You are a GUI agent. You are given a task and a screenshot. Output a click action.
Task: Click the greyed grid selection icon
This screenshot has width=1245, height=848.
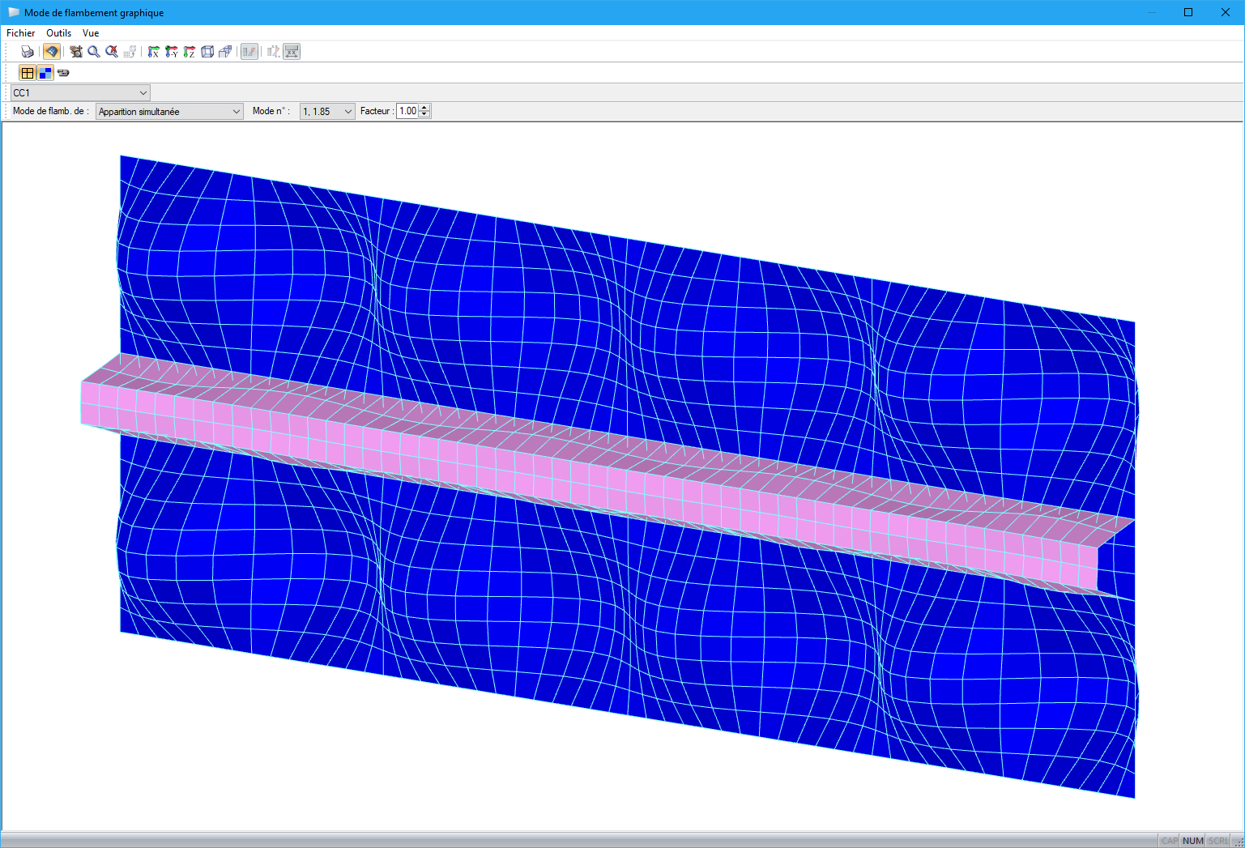pos(130,52)
